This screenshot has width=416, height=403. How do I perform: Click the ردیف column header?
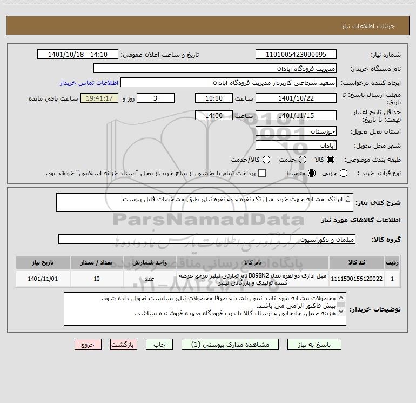click(392, 262)
